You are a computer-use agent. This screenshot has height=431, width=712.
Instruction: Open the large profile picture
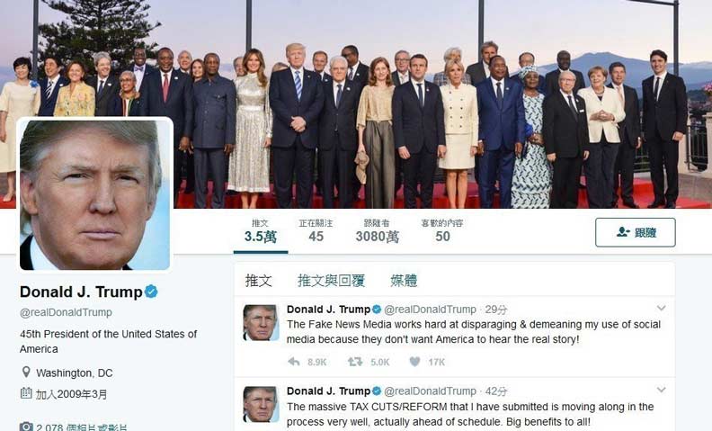95,194
